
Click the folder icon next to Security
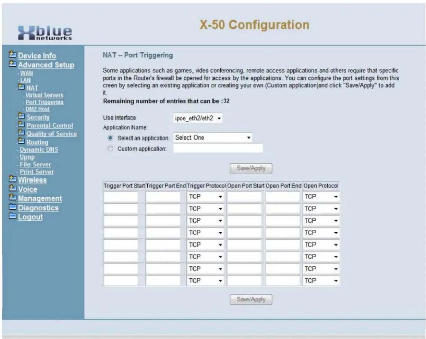tap(22, 116)
